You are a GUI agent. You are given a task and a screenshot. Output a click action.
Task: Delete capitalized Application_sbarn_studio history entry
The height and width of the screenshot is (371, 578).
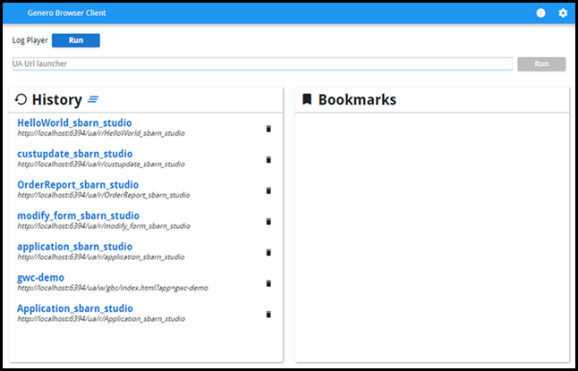pyautogui.click(x=268, y=314)
